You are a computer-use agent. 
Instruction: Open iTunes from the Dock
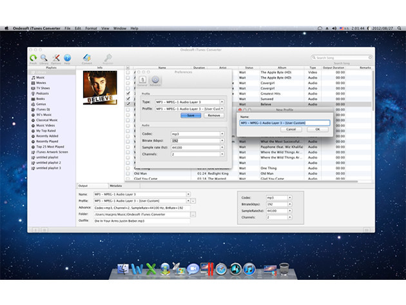coord(249,269)
